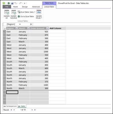Select the South cell in the 250 row
Image resolution: width=113 pixels, height=114 pixels.
pyautogui.click(x=12, y=72)
